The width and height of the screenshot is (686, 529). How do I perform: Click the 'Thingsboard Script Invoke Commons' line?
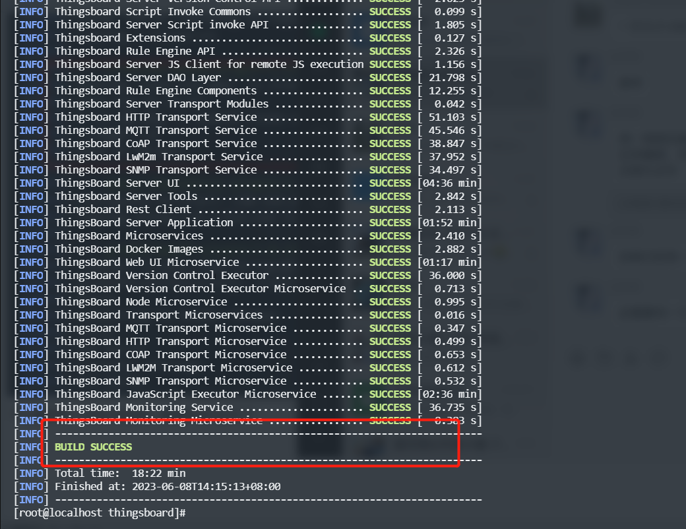click(x=247, y=12)
